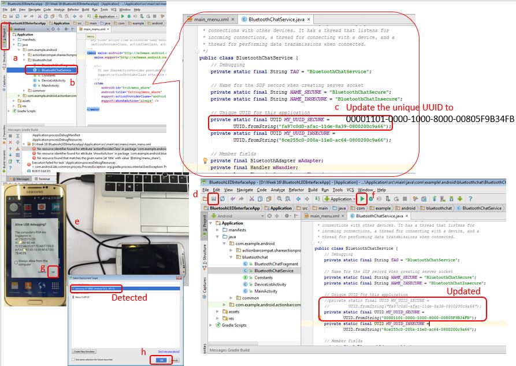Select Nexus 5 API 19 emulator row

point(80,297)
